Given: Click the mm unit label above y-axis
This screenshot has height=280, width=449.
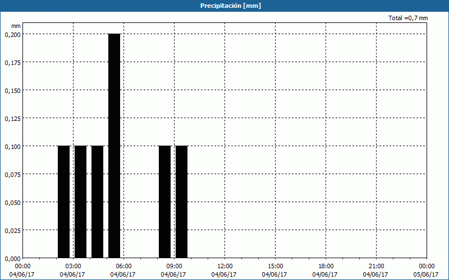Looking at the screenshot, I should [16, 26].
